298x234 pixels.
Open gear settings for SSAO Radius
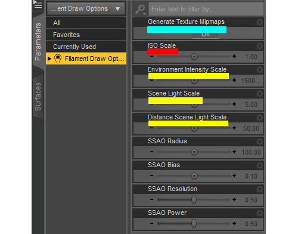pos(259,141)
